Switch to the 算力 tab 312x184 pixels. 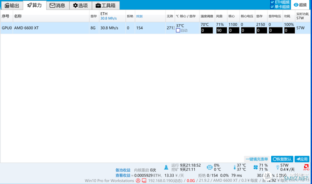coord(35,5)
